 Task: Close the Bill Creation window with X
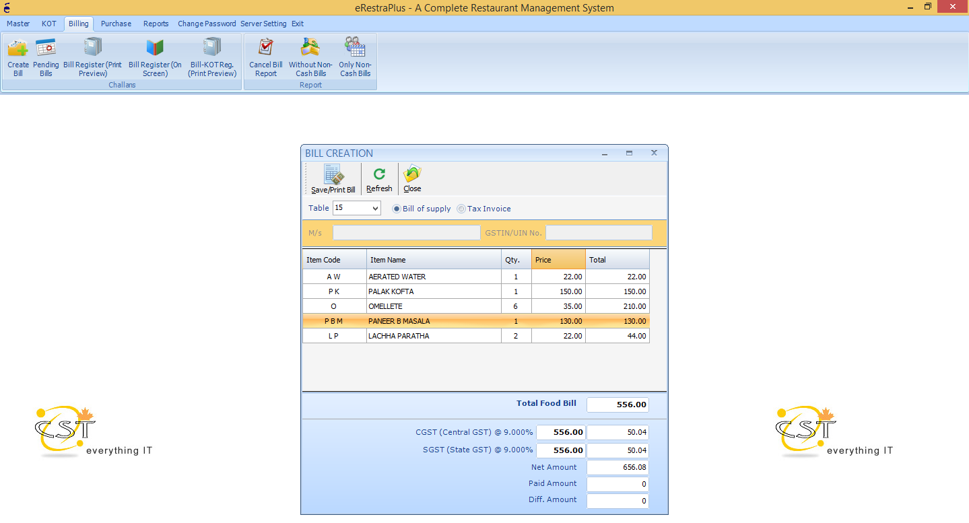(654, 153)
